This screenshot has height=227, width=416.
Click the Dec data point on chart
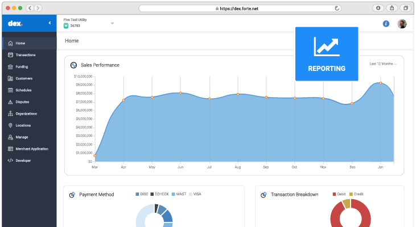point(352,103)
